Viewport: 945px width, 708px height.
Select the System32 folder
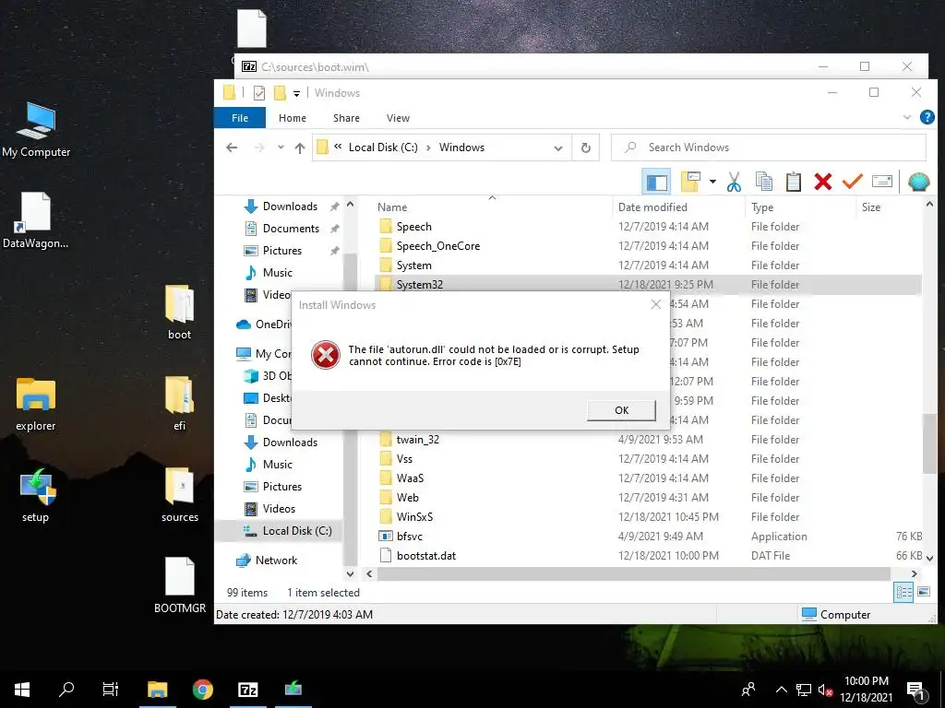click(648, 284)
